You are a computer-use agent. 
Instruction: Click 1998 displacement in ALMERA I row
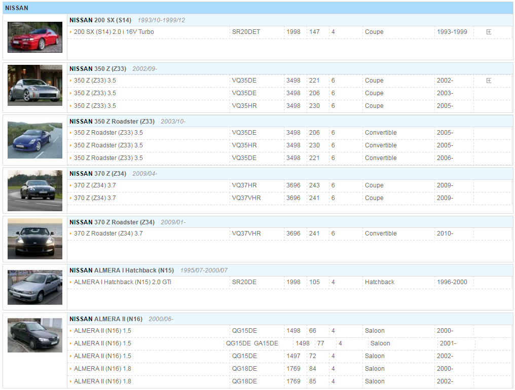point(293,282)
